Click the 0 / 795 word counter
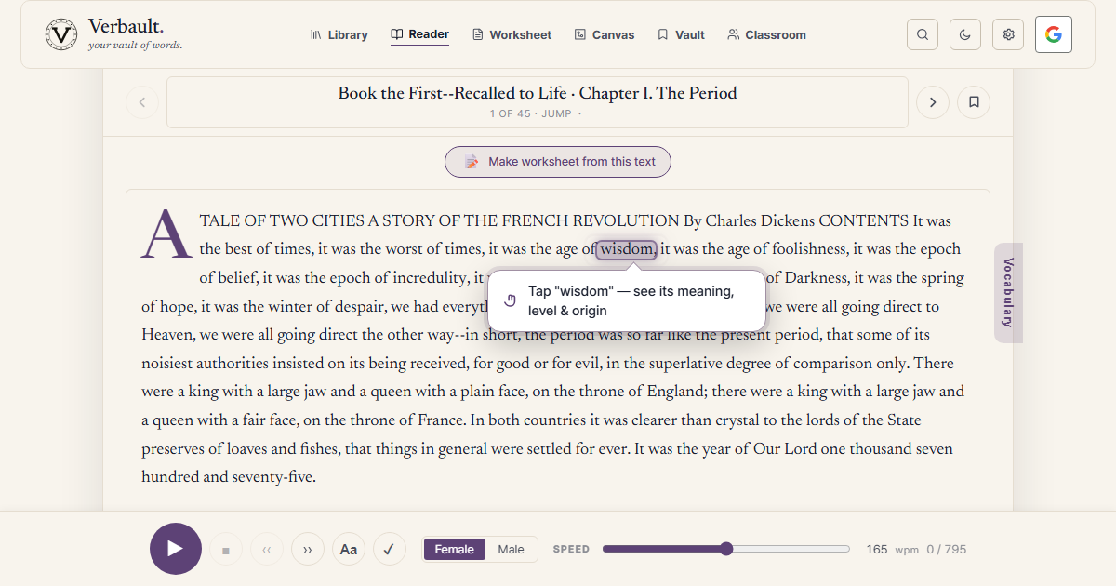The image size is (1116, 586). pyautogui.click(x=947, y=550)
